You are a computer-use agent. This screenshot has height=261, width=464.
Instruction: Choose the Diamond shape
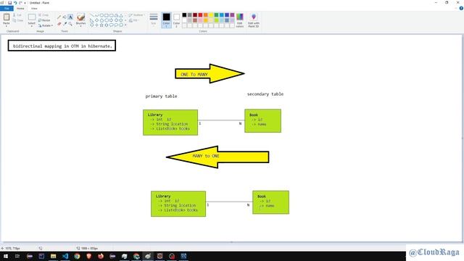96,20
